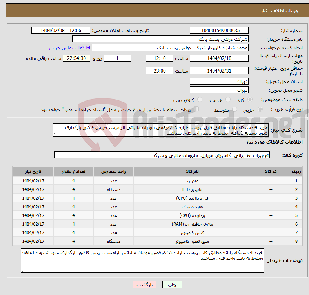Click row number 8 in items table

click(x=296, y=241)
